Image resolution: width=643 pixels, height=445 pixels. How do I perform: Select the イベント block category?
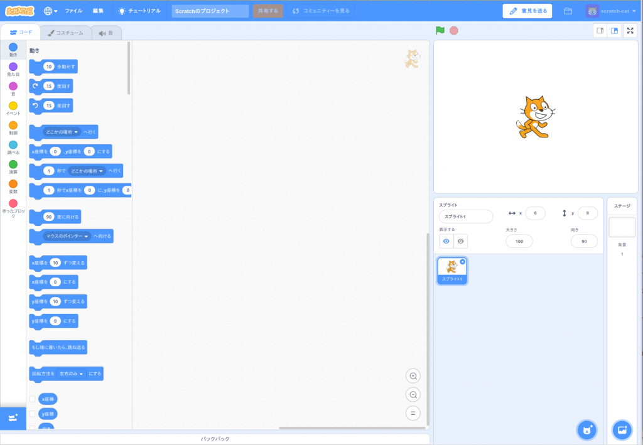pyautogui.click(x=13, y=109)
